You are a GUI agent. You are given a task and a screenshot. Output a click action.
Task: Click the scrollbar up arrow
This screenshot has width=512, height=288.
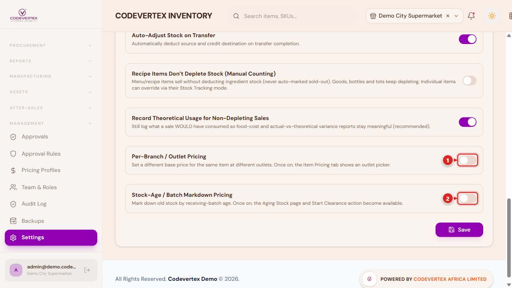(509, 35)
